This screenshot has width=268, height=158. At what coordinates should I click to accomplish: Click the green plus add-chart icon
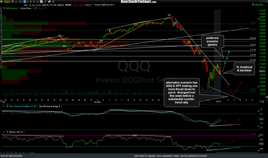pyautogui.click(x=1, y=2)
